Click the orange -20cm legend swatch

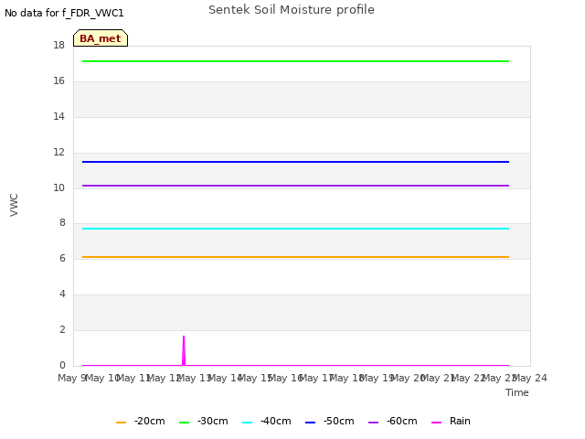(x=122, y=423)
